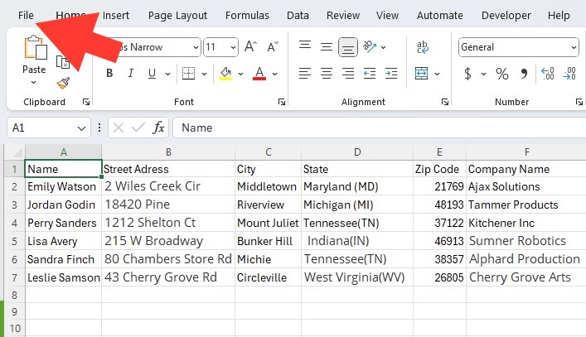Screen dimensions: 586x337
Task: Switch to the Review tab
Action: coord(343,15)
